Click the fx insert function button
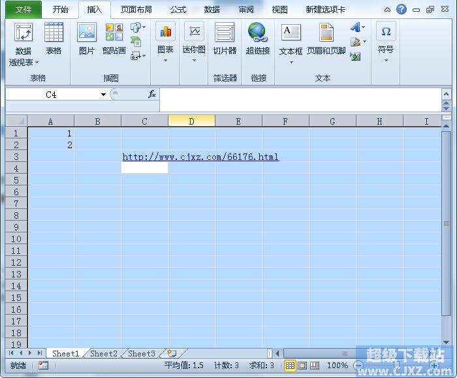Viewport: 457px width, 378px height. [x=152, y=94]
